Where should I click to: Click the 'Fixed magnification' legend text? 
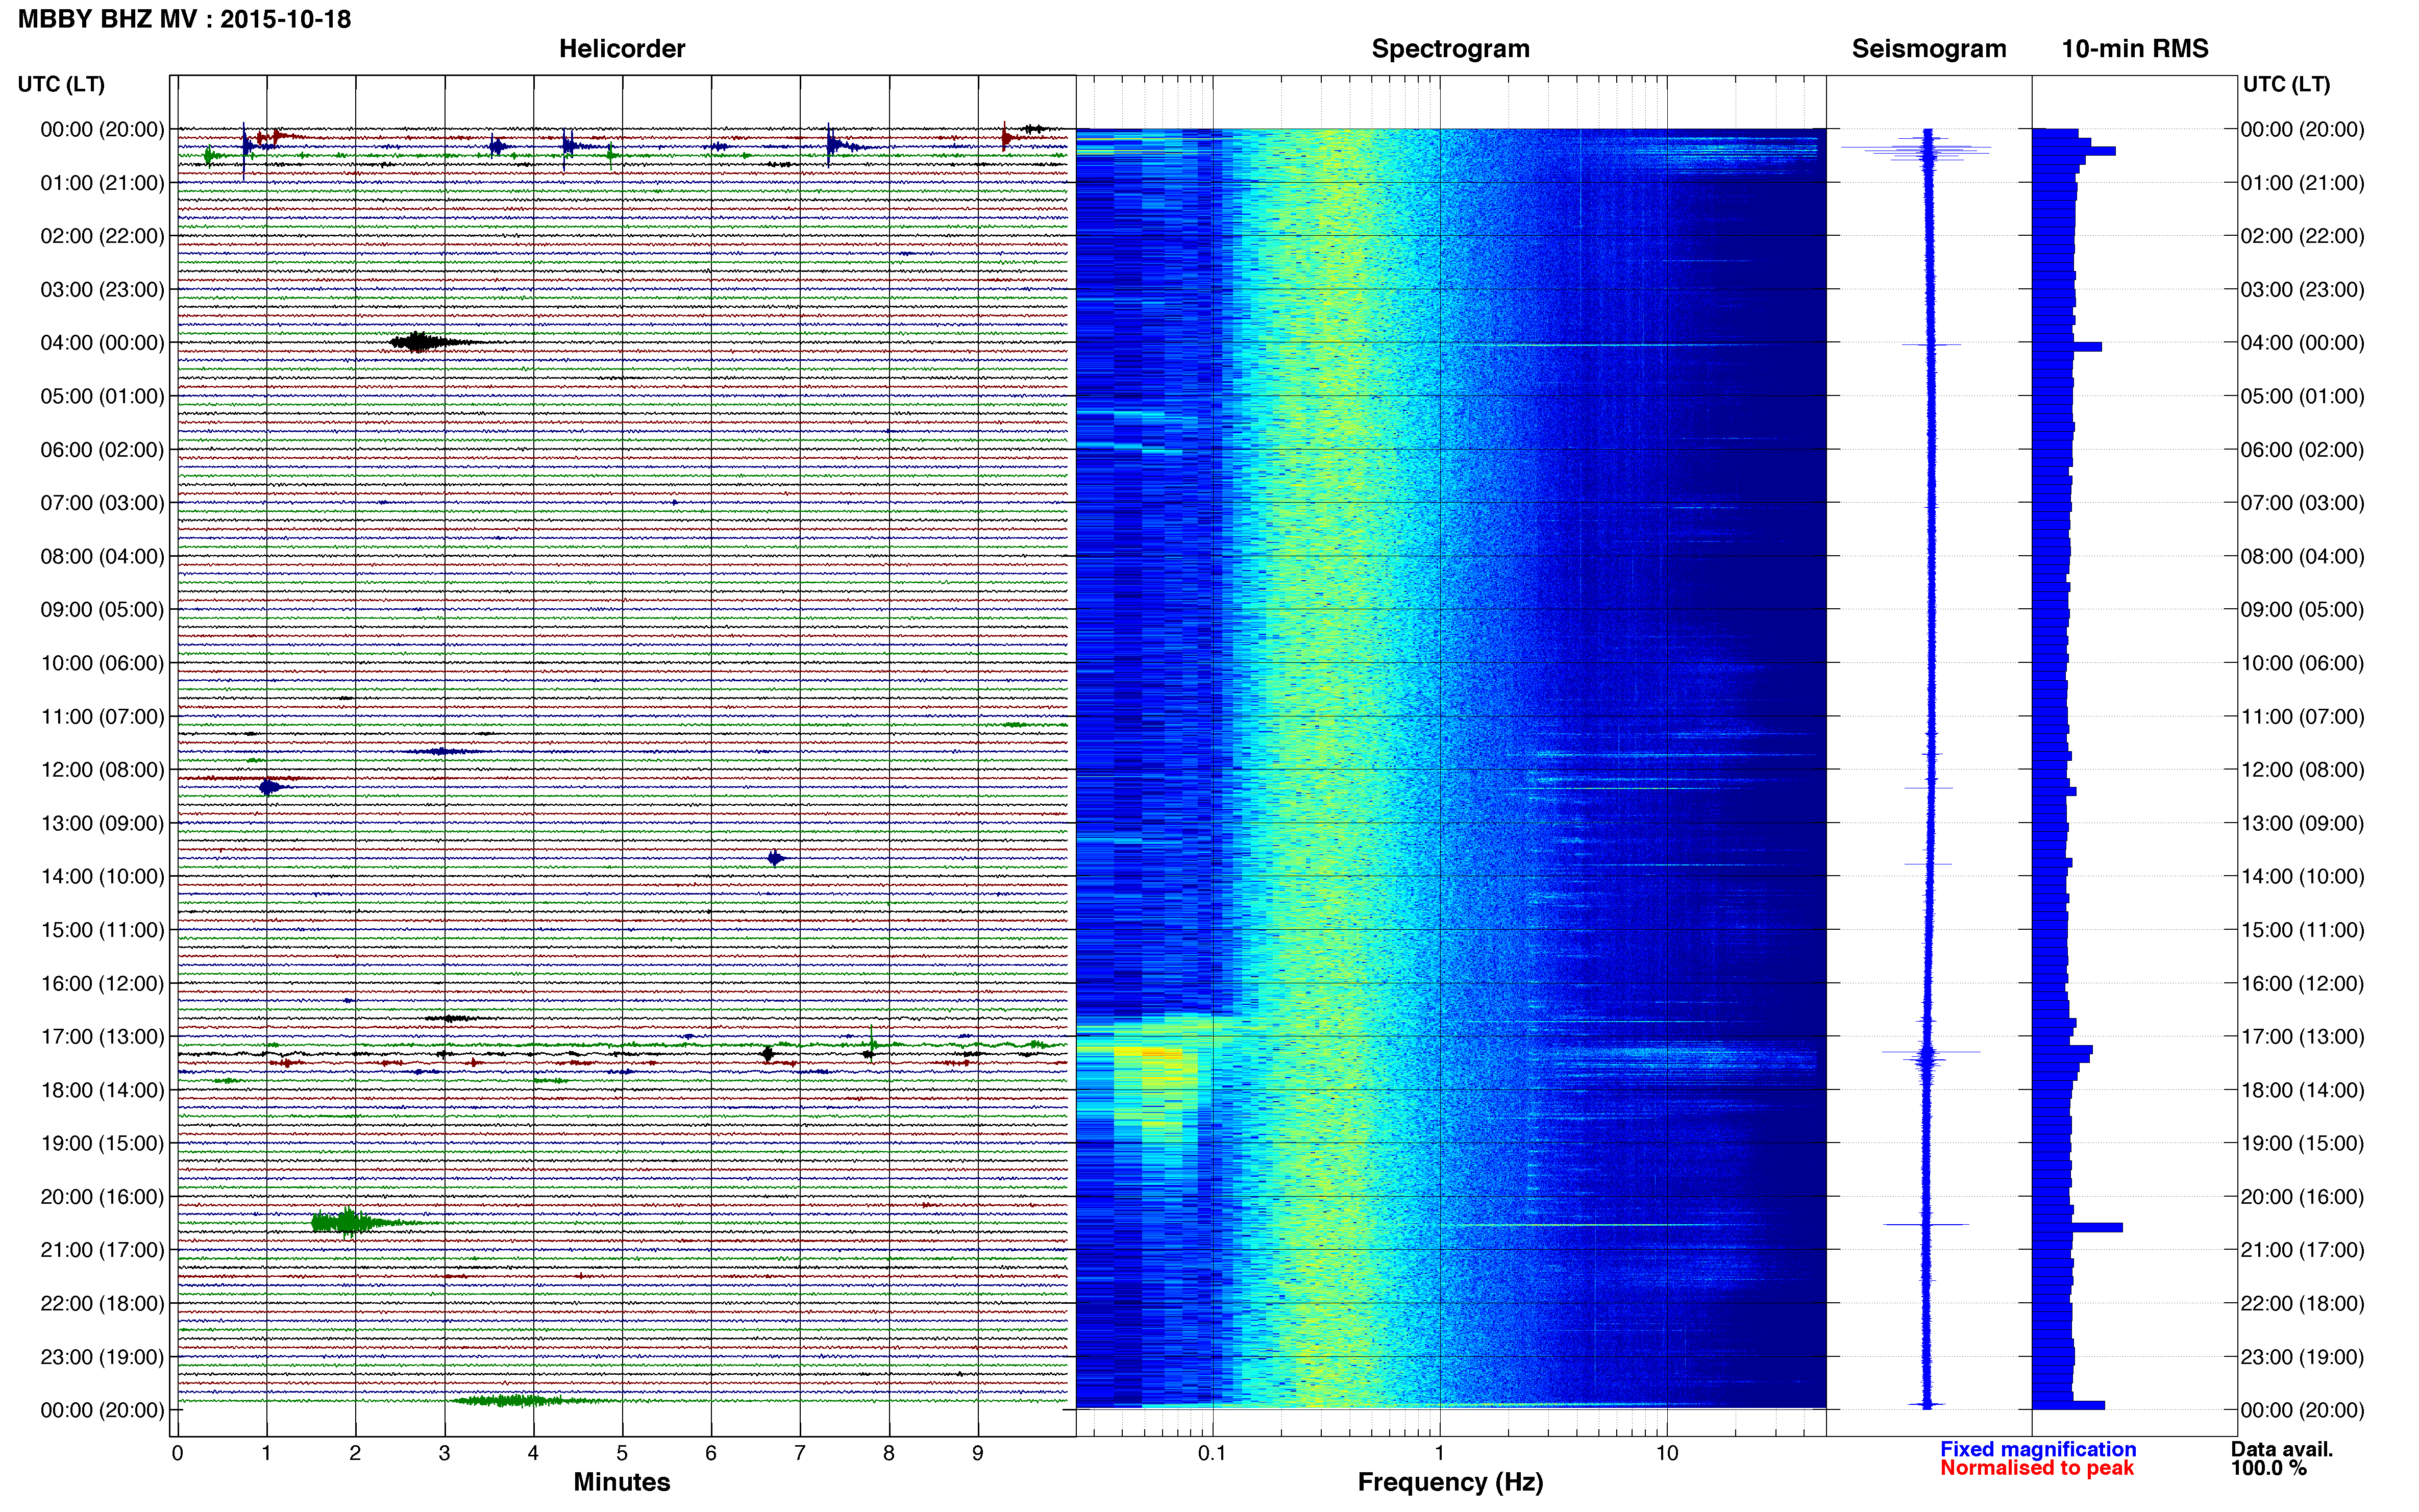click(2038, 1449)
